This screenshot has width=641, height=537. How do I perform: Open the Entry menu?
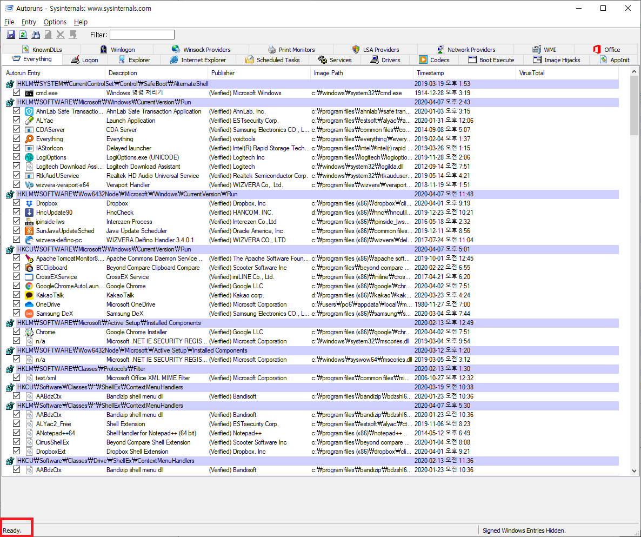pyautogui.click(x=29, y=22)
